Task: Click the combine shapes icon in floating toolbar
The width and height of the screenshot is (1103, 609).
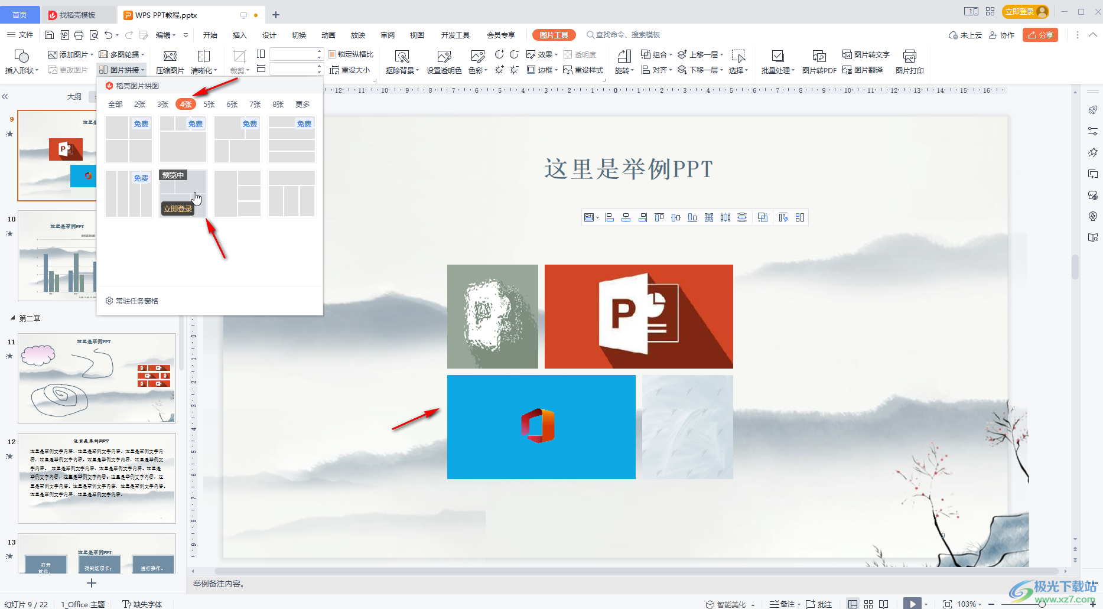Action: [763, 217]
